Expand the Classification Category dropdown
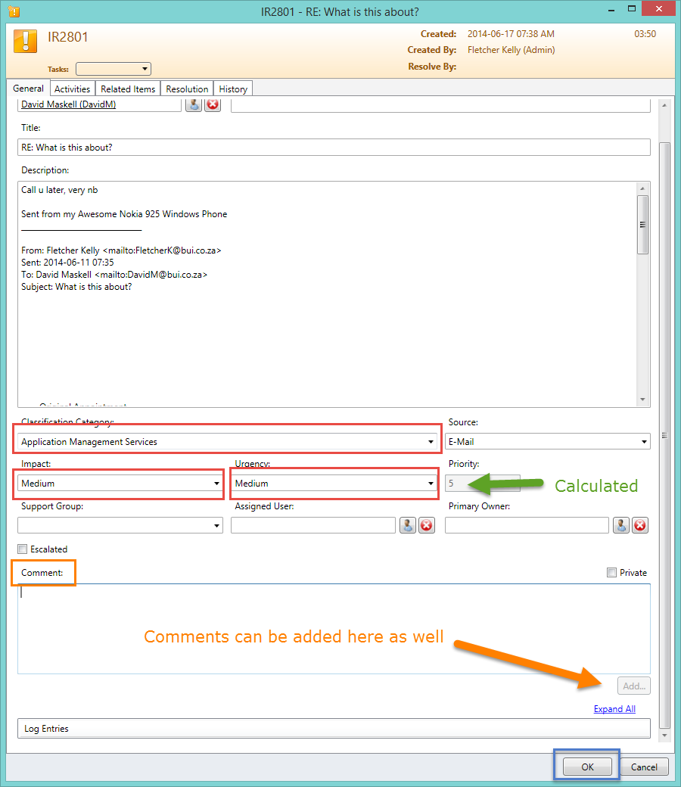The image size is (681, 787). [x=431, y=442]
